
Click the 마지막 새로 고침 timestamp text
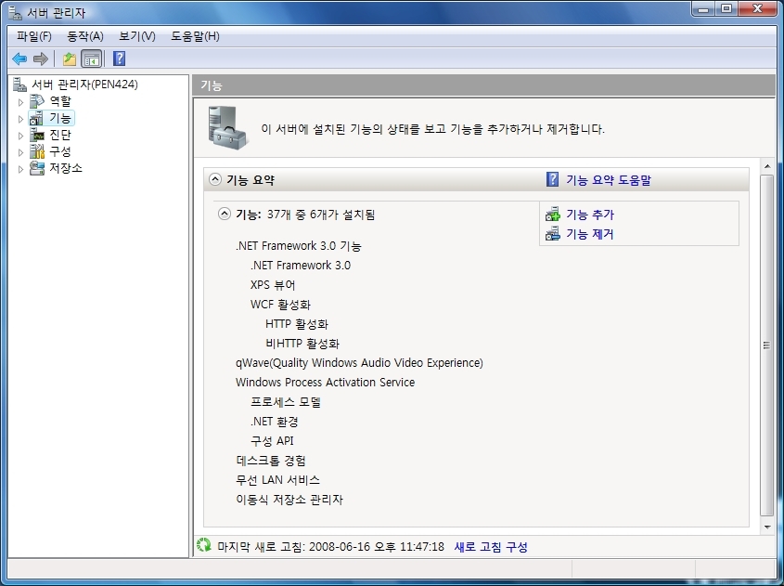point(330,547)
